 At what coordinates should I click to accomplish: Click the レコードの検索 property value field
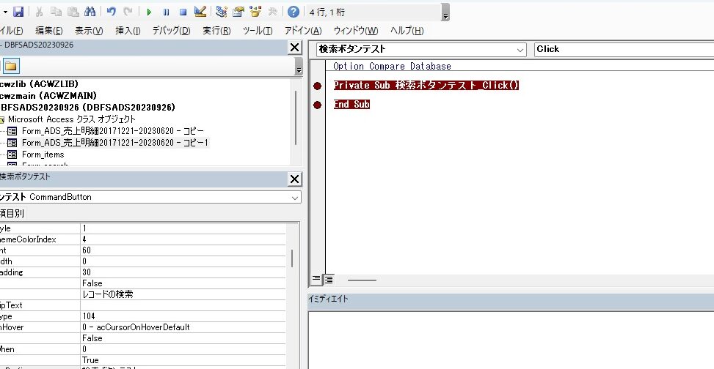(182, 294)
